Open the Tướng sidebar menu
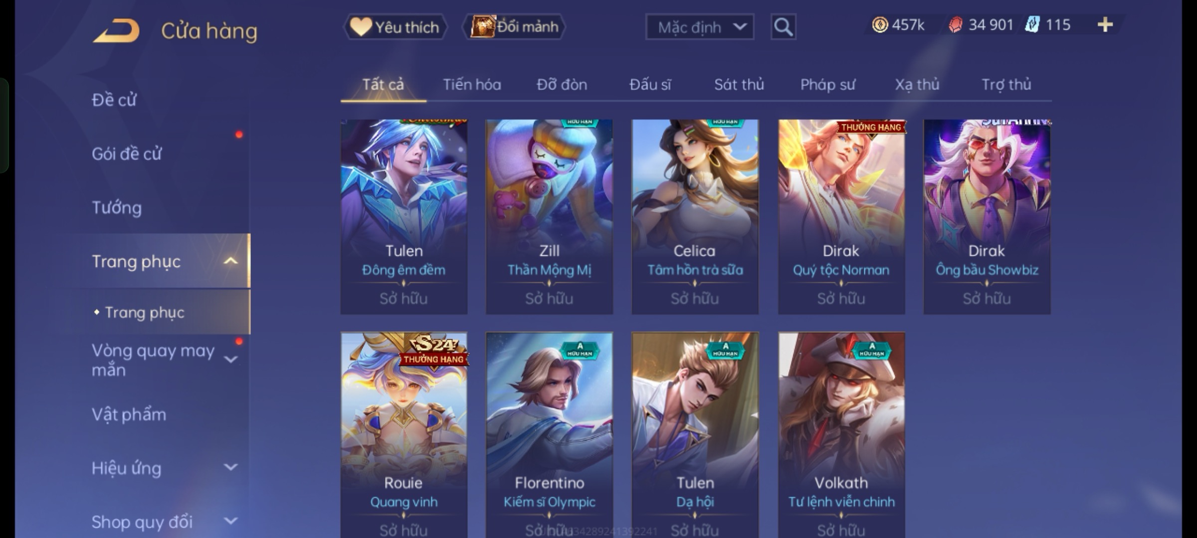Screen dimensions: 1197x538 (117, 208)
